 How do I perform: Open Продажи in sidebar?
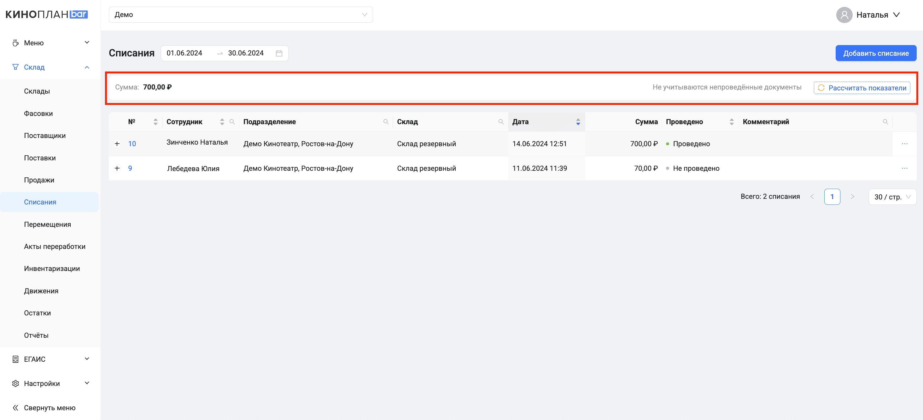(39, 180)
